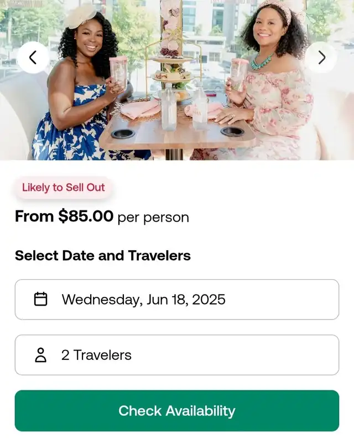354x443 pixels.
Task: Advance to the next photo using the right arrow
Action: (321, 58)
